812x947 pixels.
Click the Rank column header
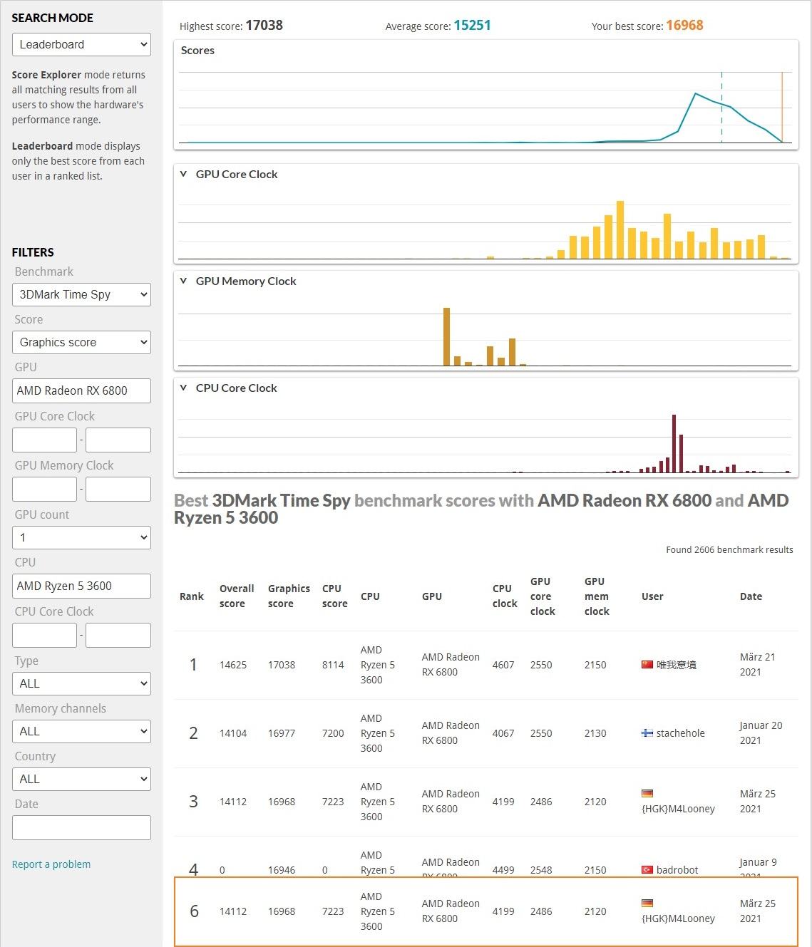[x=192, y=596]
